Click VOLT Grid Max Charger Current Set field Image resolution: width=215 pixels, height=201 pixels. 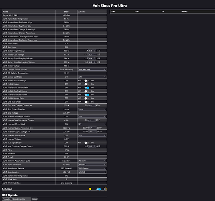click(x=92, y=105)
